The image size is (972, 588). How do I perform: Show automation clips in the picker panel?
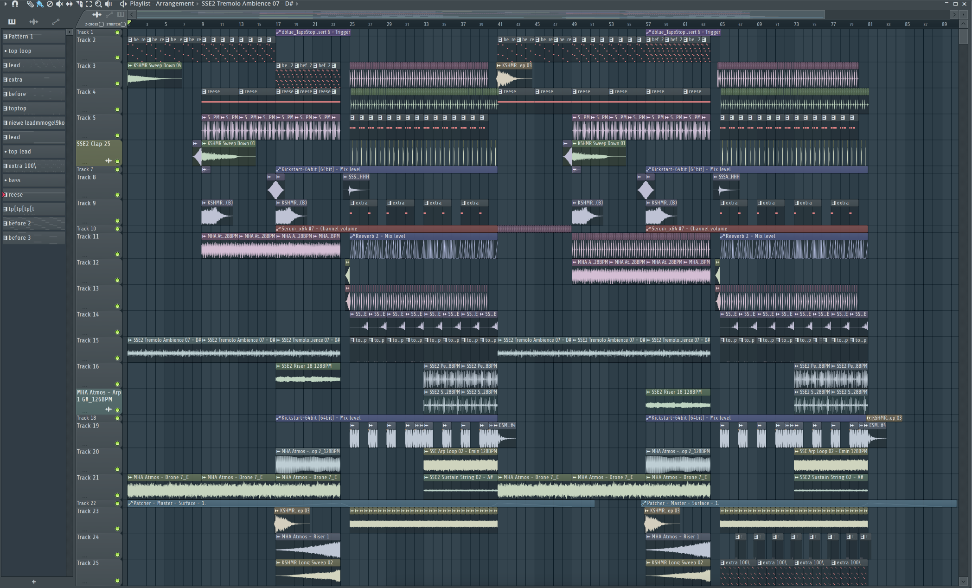[x=56, y=21]
